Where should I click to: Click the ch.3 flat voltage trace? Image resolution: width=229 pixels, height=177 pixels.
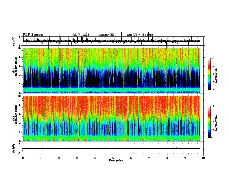pos(112,148)
